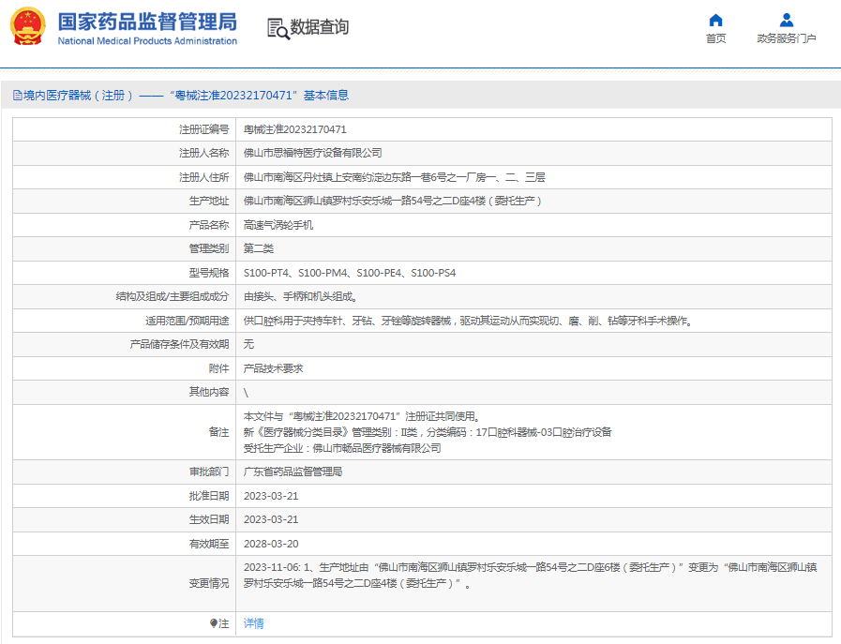Viewport: 841px width, 644px height.
Task: Select the 生效日期 value 2023-03-21
Action: point(271,519)
